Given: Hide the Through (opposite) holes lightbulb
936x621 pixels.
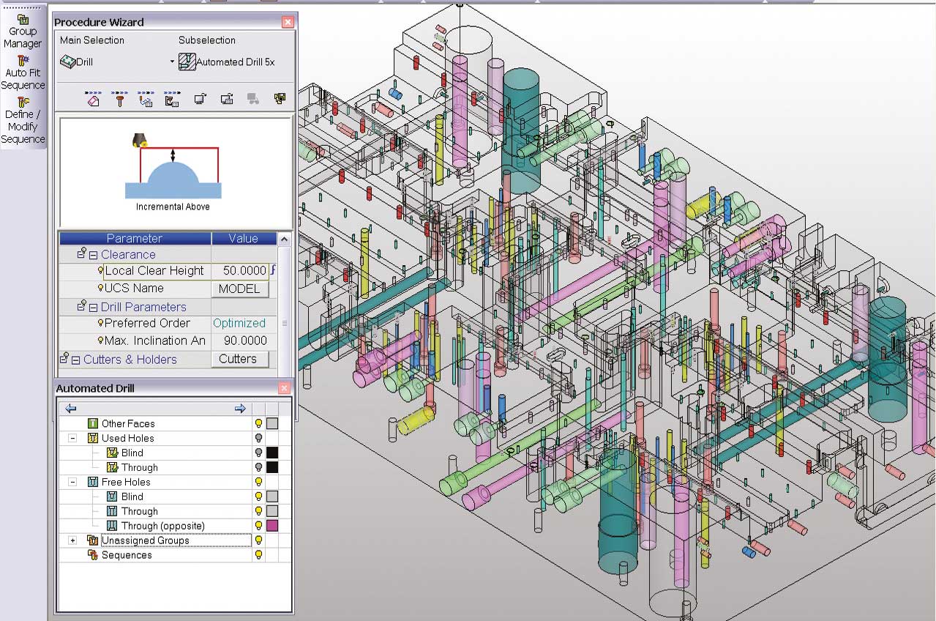Looking at the screenshot, I should pyautogui.click(x=258, y=526).
